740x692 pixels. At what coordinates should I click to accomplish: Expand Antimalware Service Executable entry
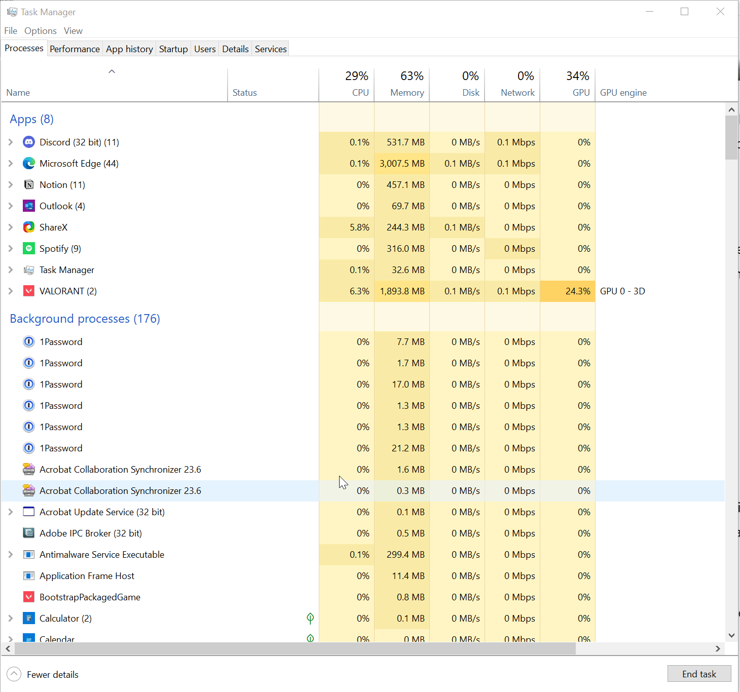[11, 555]
